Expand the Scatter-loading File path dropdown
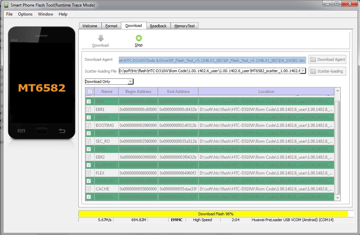This screenshot has width=360, height=235. [303, 71]
